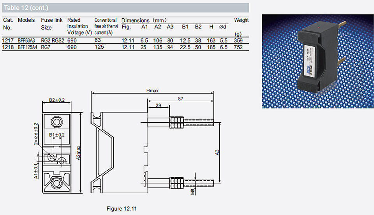Select model name BFF63A3
Viewport: 374px width, 215px height.
tap(26, 41)
